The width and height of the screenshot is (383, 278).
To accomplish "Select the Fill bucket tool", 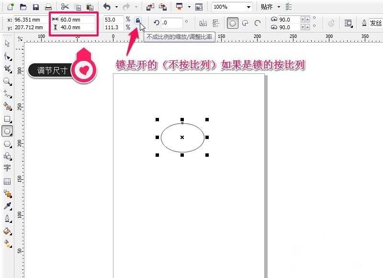I will (x=8, y=231).
